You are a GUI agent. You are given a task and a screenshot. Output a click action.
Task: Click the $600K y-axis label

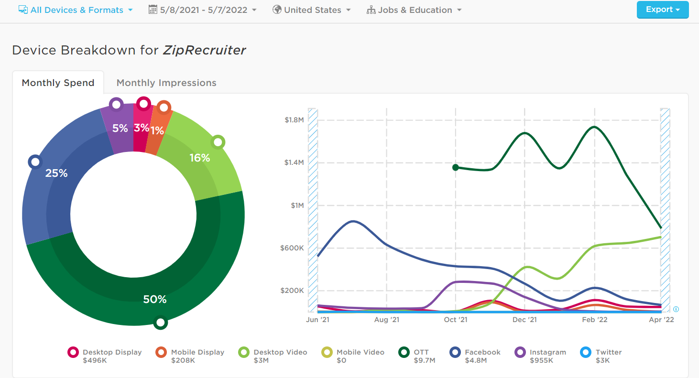coord(293,248)
